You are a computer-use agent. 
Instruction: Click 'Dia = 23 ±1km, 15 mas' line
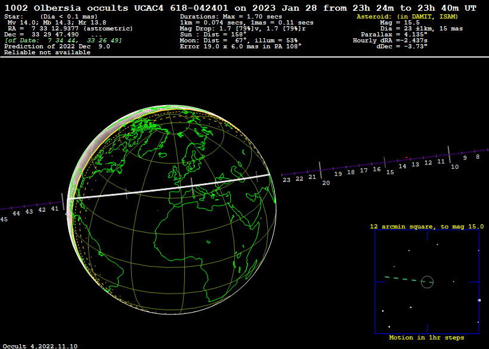[422, 29]
